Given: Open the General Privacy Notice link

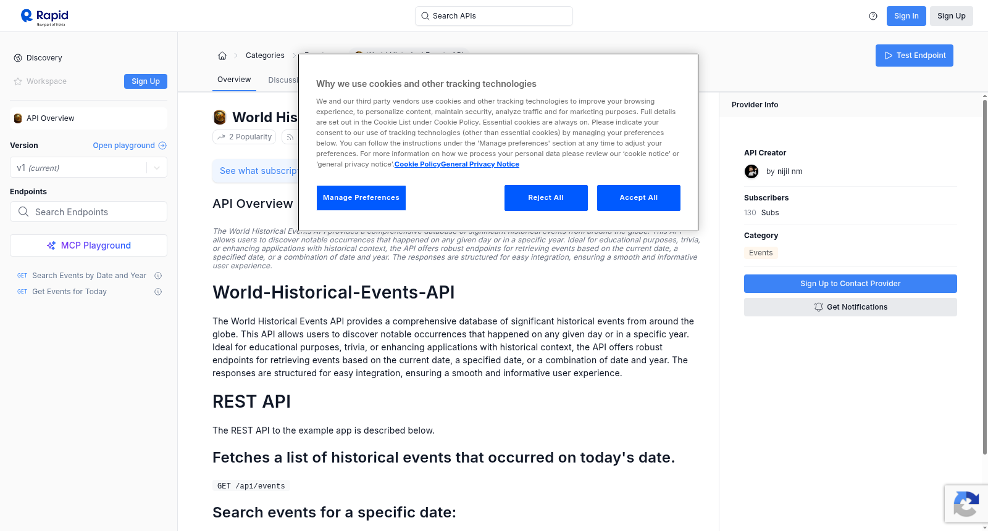Looking at the screenshot, I should [480, 164].
